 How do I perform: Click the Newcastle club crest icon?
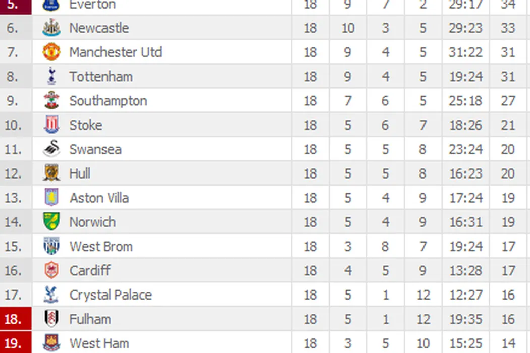coord(51,28)
